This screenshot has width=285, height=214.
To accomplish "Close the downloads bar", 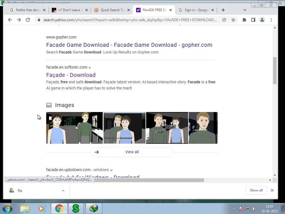I will [272, 190].
